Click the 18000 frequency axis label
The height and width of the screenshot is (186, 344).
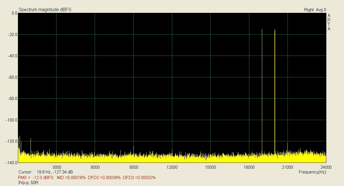(249, 167)
